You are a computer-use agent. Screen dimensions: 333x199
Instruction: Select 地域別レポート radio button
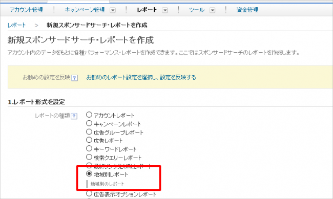pyautogui.click(x=89, y=174)
